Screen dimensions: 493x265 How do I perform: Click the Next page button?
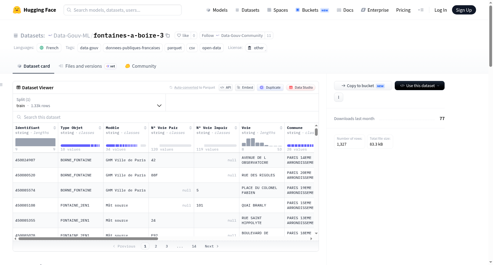click(x=212, y=246)
